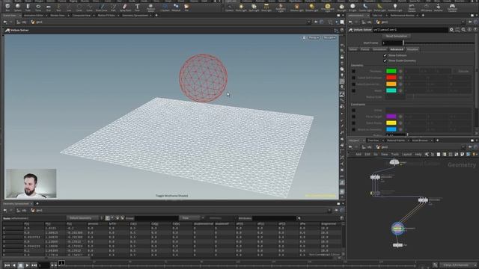Add a Stereo Camera from the shelf
The width and height of the screenshot is (479, 269).
[412, 7]
